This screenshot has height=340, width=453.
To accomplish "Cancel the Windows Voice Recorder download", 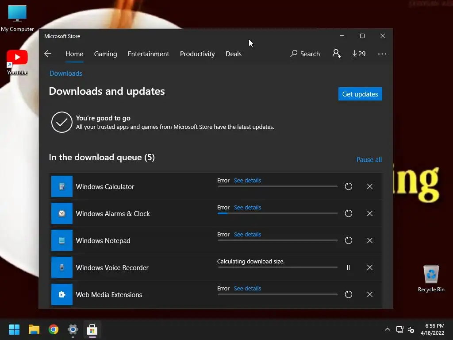I will click(x=369, y=267).
